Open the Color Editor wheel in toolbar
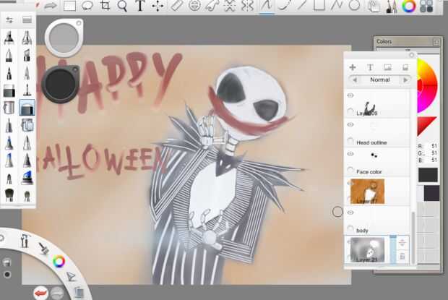 (x=409, y=6)
